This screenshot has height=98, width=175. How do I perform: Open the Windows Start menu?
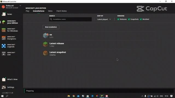(x=2, y=96)
